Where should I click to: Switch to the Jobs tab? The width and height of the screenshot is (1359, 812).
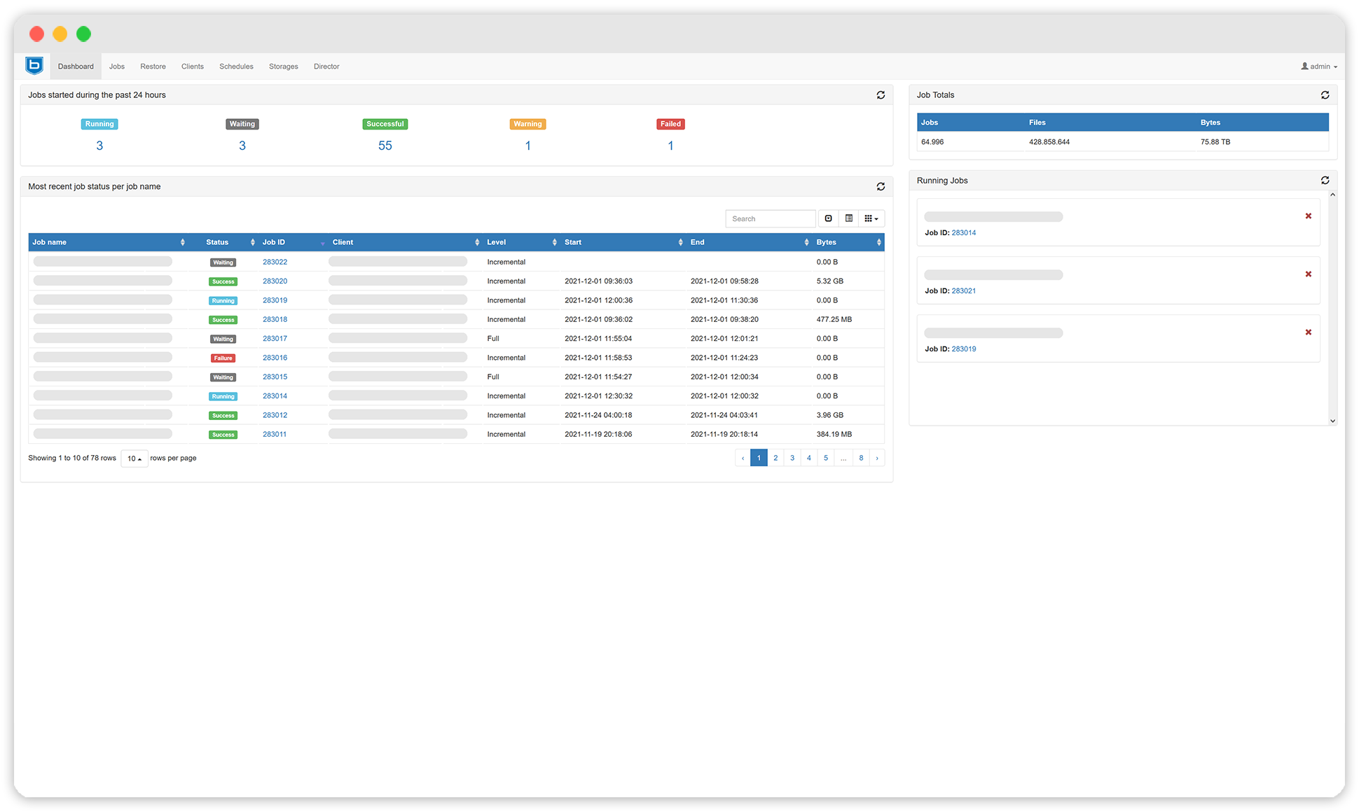click(x=117, y=66)
